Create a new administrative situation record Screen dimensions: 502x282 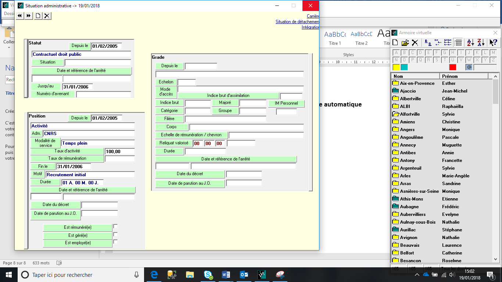tap(38, 16)
